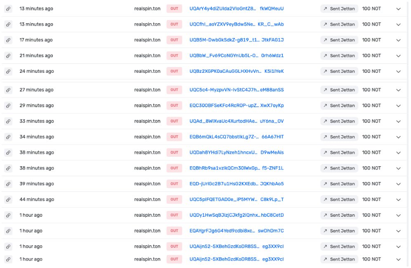Click 100 NOT amount in 39 minutes ago row

point(371,184)
